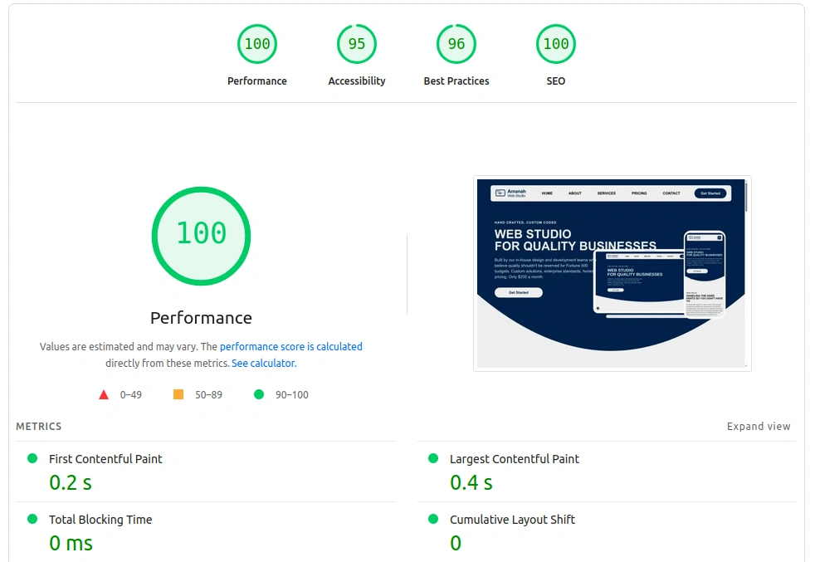Click the orange square 50–89 legend icon
Viewport: 815px width, 562px height.
pyautogui.click(x=178, y=394)
